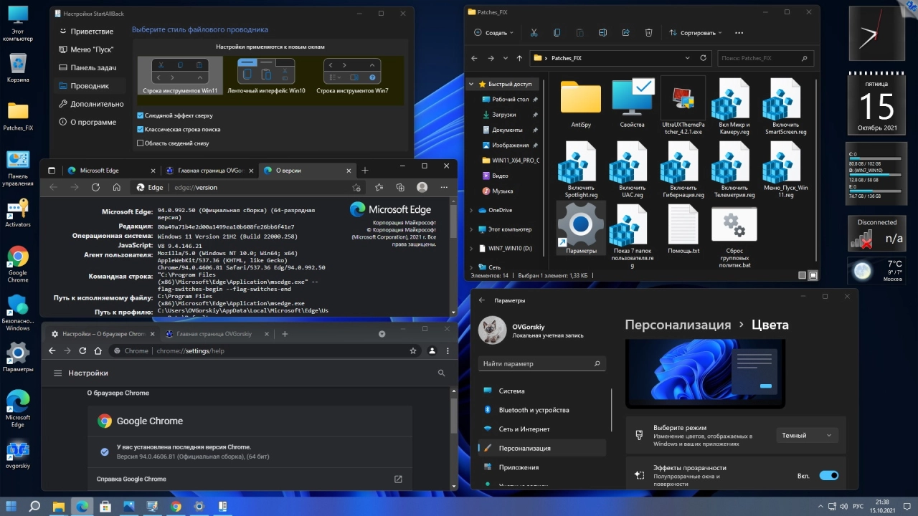This screenshot has width=918, height=516.
Task: Click the profile avatar in Edge
Action: [422, 187]
